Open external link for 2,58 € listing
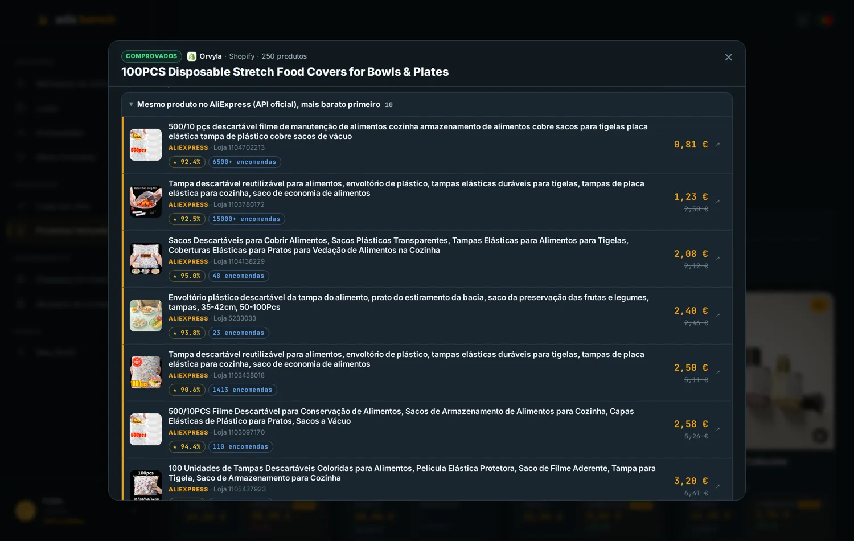854x541 pixels. point(717,429)
